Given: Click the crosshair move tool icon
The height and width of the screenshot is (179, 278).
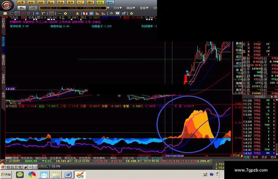Looking at the screenshot, I should 37,14.
